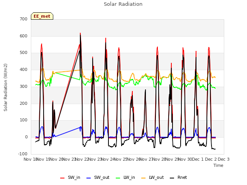Viewport: 247px width, 185px height.
Task: Click the Nov 22 peak above 600 W/m2
Action: pos(80,34)
